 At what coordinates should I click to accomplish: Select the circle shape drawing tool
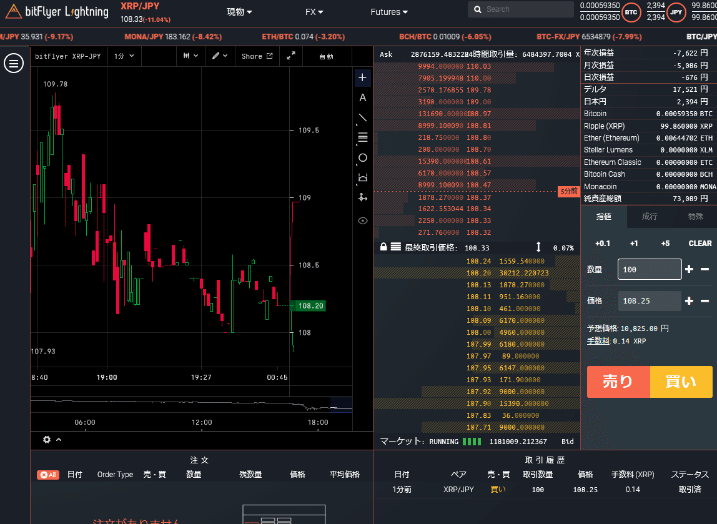363,158
